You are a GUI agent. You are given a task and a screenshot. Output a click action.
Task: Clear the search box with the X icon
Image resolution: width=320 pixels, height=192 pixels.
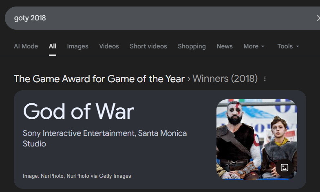[318, 18]
